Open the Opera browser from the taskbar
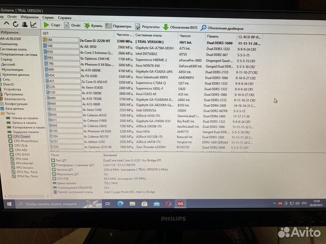The width and height of the screenshot is (326, 244). (168, 204)
